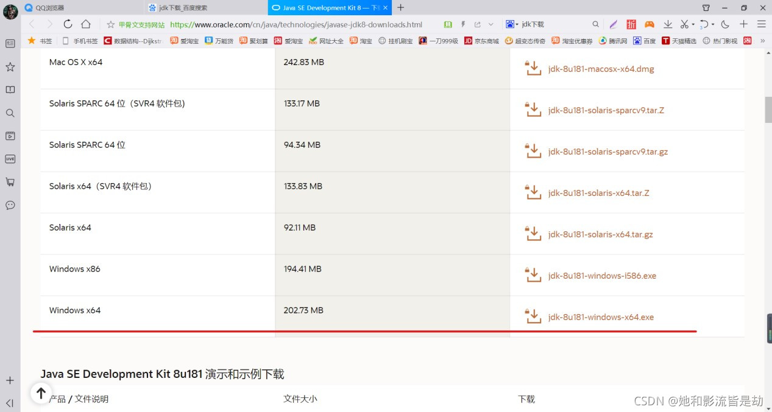Image resolution: width=772 pixels, height=412 pixels.
Task: Open 数据结构--Dijkstra bookmark
Action: pyautogui.click(x=133, y=41)
